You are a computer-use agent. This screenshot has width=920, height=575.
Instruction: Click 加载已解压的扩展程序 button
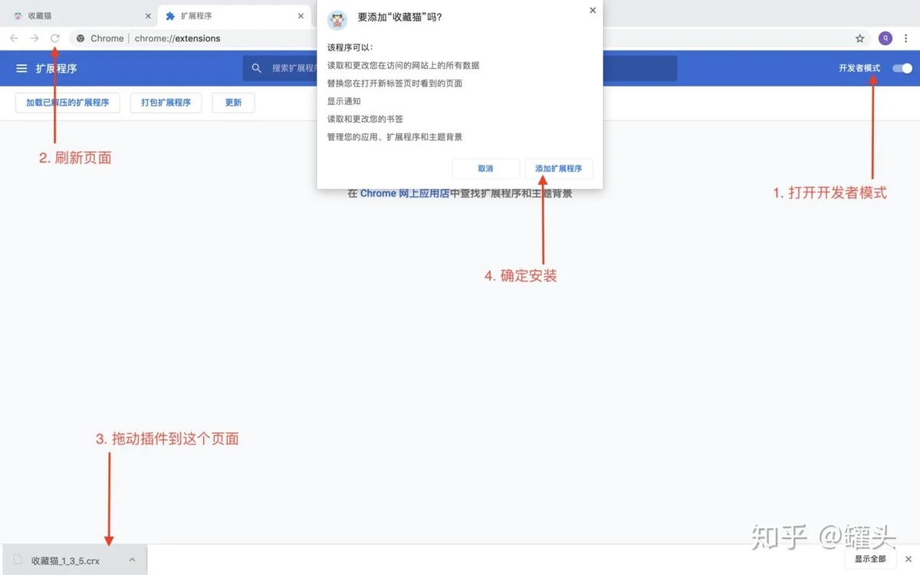pos(67,103)
